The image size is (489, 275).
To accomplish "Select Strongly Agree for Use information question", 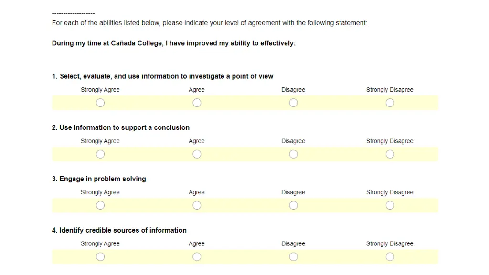I will [100, 154].
